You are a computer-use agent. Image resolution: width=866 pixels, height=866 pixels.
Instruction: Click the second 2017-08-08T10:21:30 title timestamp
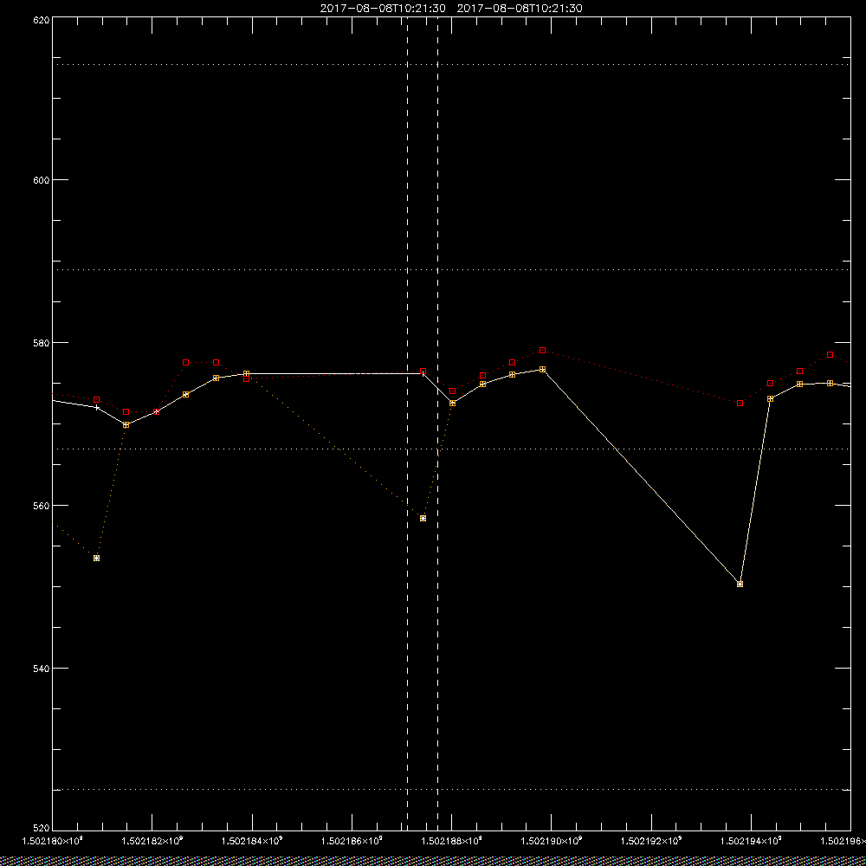(x=520, y=9)
